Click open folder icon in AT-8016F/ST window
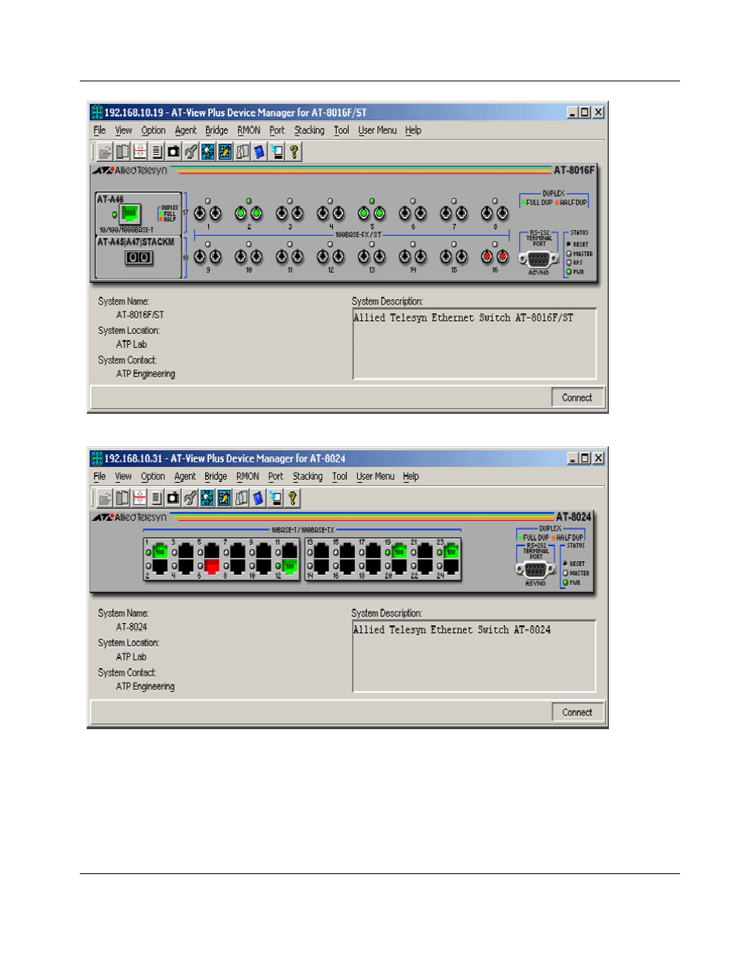Screen dimensions: 739x957 [x=105, y=152]
